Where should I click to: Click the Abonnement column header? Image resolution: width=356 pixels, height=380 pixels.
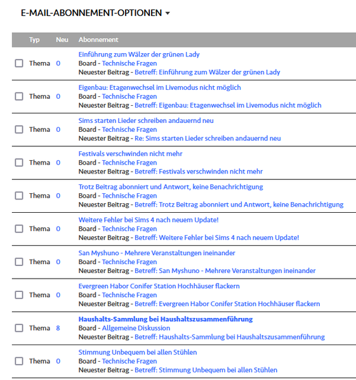coord(98,39)
